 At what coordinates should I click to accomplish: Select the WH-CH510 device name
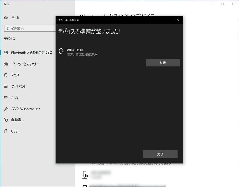point(75,50)
